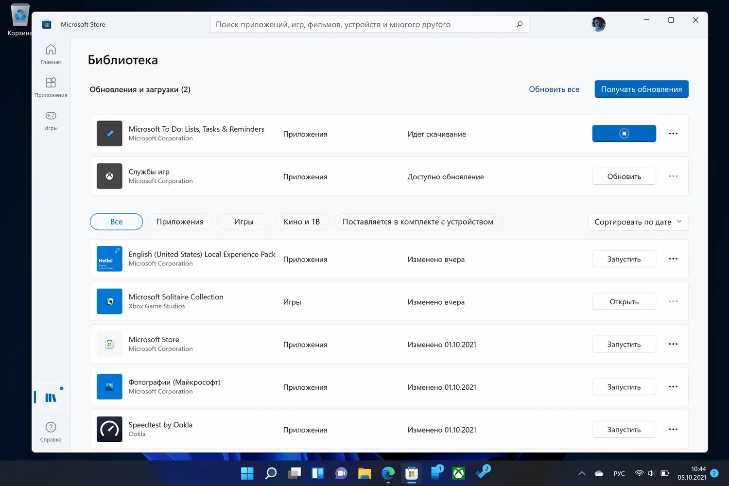Open File Explorer from the taskbar
The image size is (729, 486).
coord(364,473)
